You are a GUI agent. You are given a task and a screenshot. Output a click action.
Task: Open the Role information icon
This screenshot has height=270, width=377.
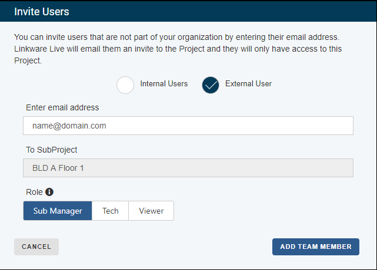49,192
